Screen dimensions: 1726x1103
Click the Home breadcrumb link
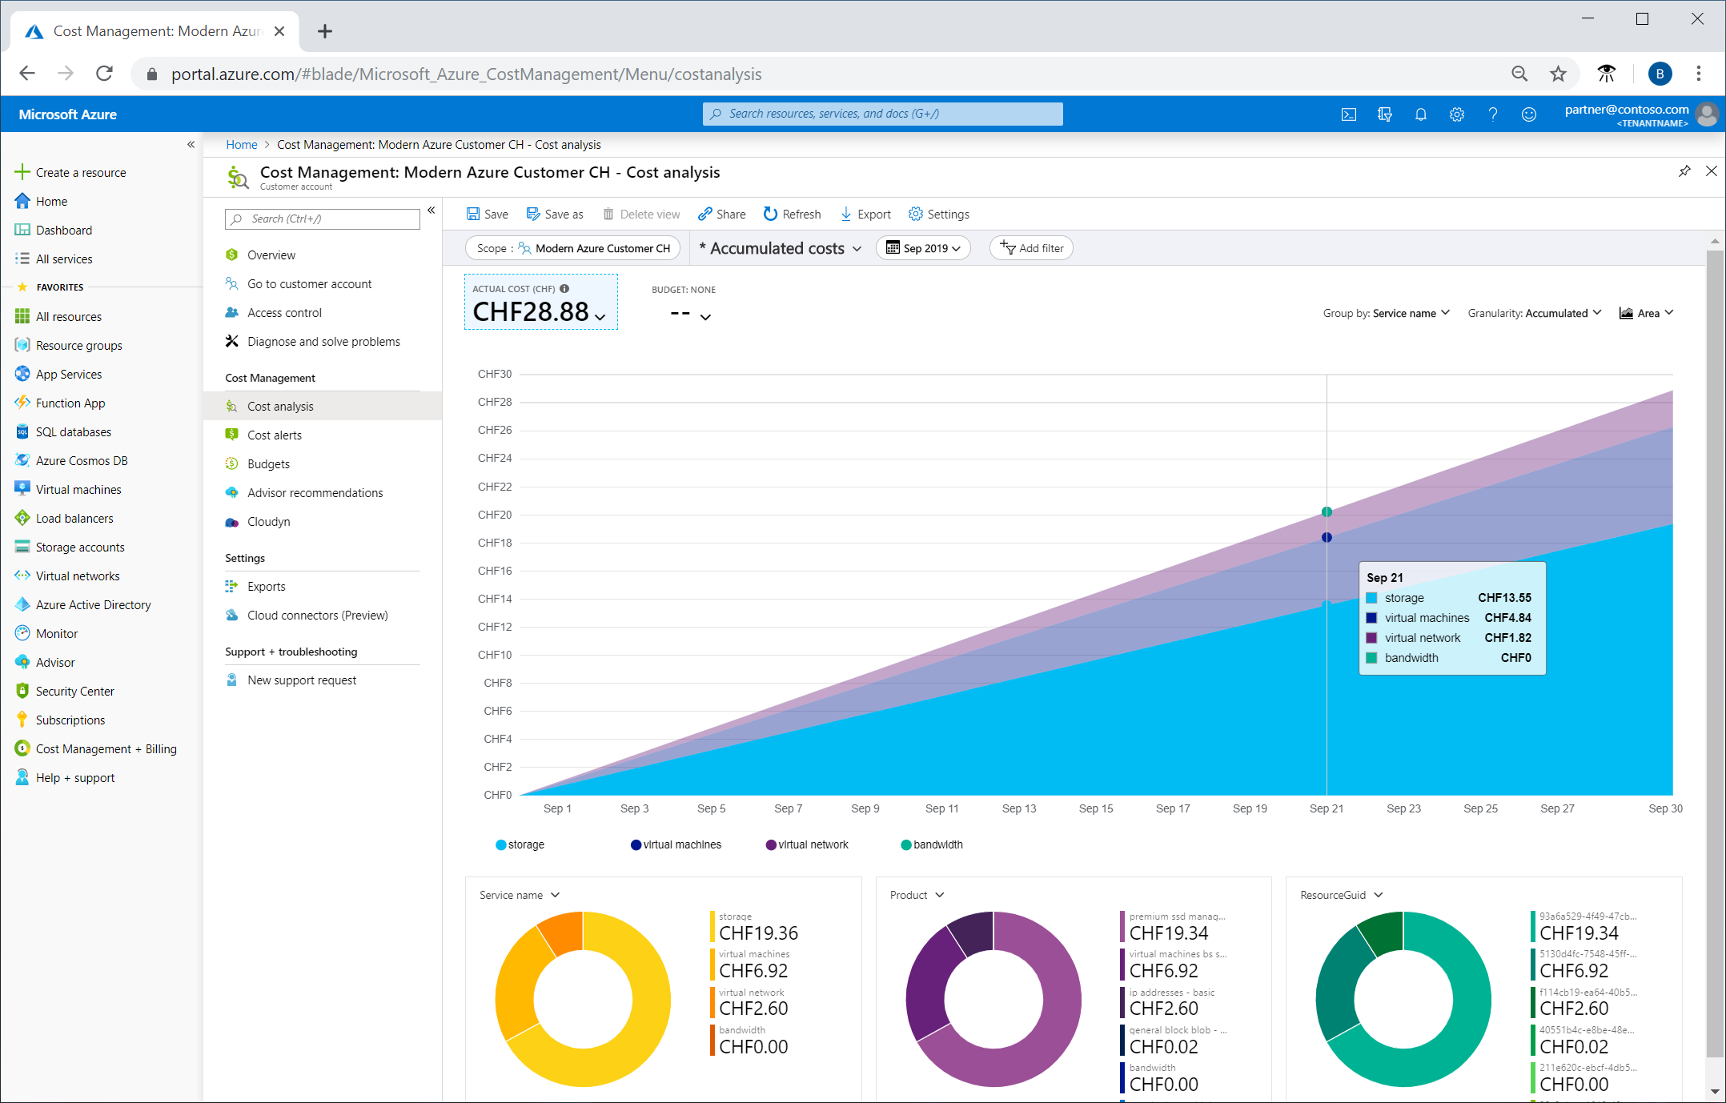coord(241,144)
